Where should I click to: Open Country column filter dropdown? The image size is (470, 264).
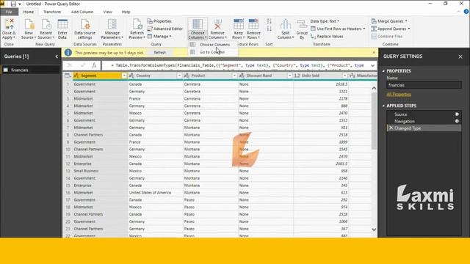tap(179, 76)
